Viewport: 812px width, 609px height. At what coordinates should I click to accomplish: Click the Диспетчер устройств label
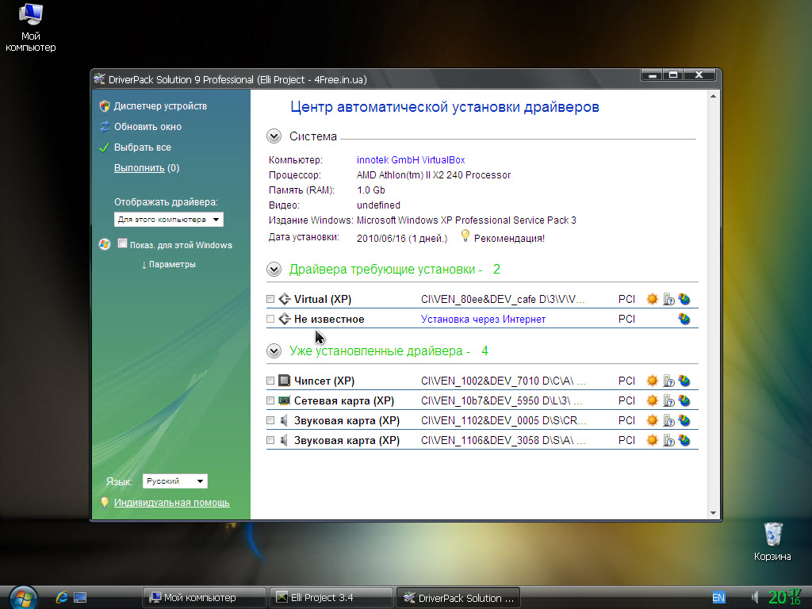point(160,106)
